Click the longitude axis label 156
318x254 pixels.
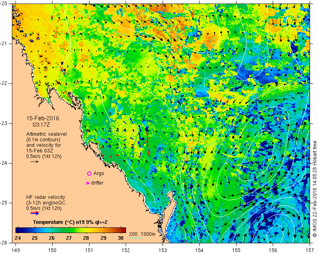(273, 250)
